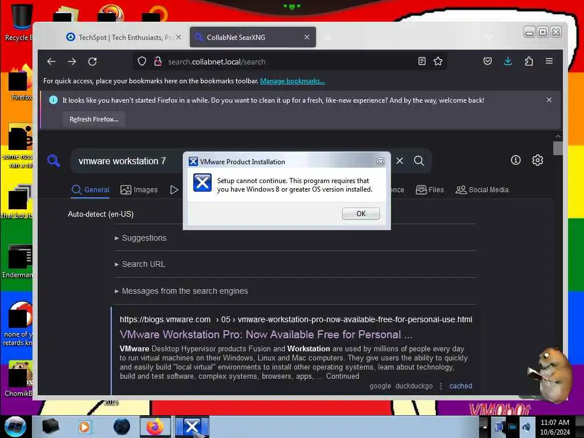Open the globe taskbar icon
This screenshot has height=438, width=584.
click(122, 427)
